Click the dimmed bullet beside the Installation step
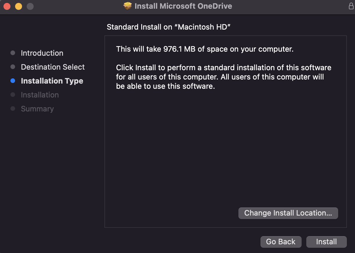The height and width of the screenshot is (253, 355). point(13,95)
